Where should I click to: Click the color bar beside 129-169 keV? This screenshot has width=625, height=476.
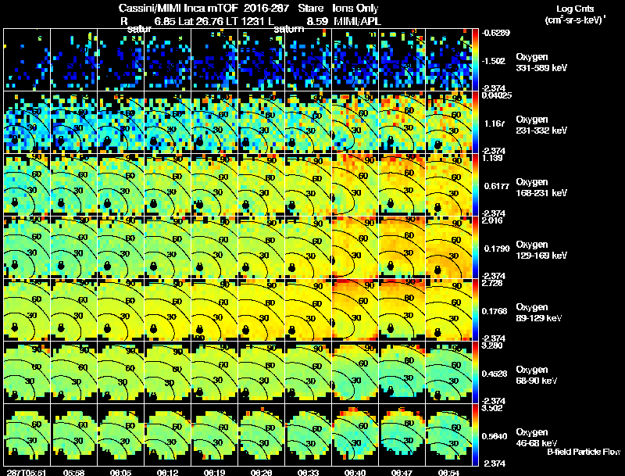(475, 247)
